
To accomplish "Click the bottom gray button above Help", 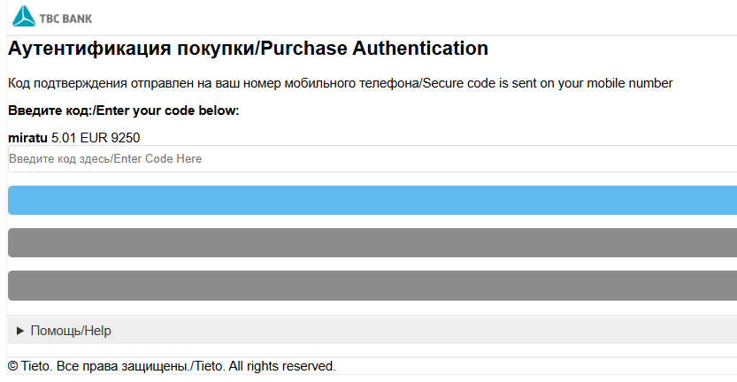I will [372, 286].
